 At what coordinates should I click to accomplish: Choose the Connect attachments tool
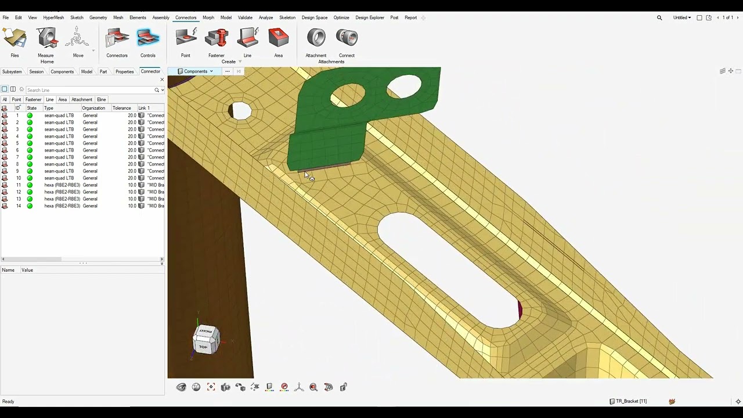pyautogui.click(x=347, y=43)
